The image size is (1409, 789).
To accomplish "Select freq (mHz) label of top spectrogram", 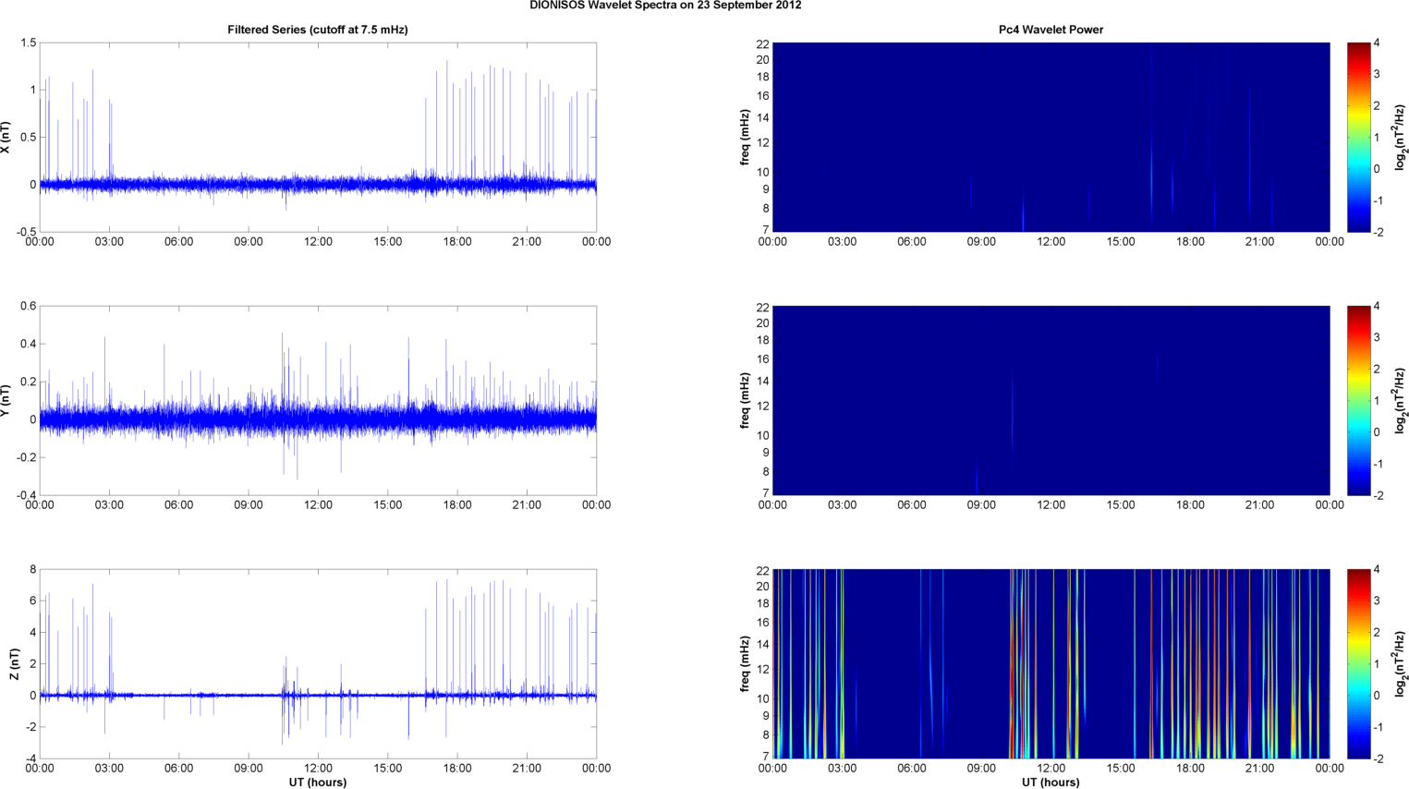I will [x=744, y=137].
